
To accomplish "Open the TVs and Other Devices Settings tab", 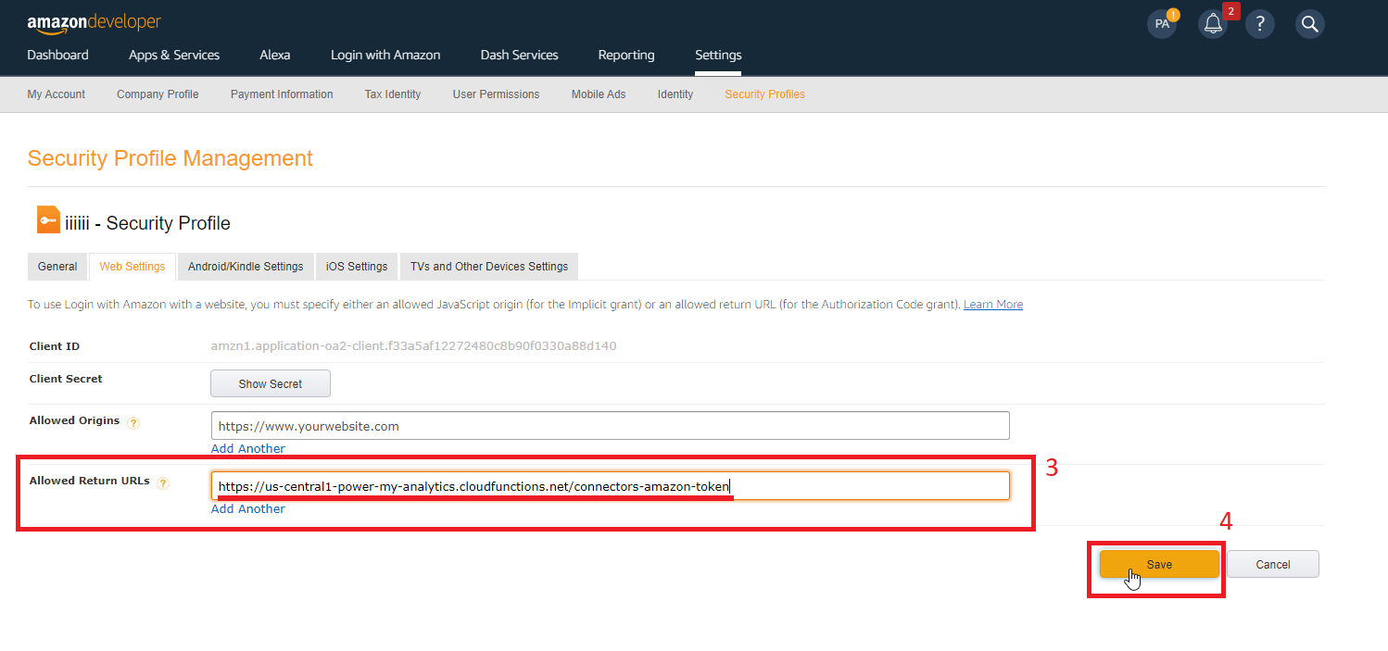I will pyautogui.click(x=488, y=267).
